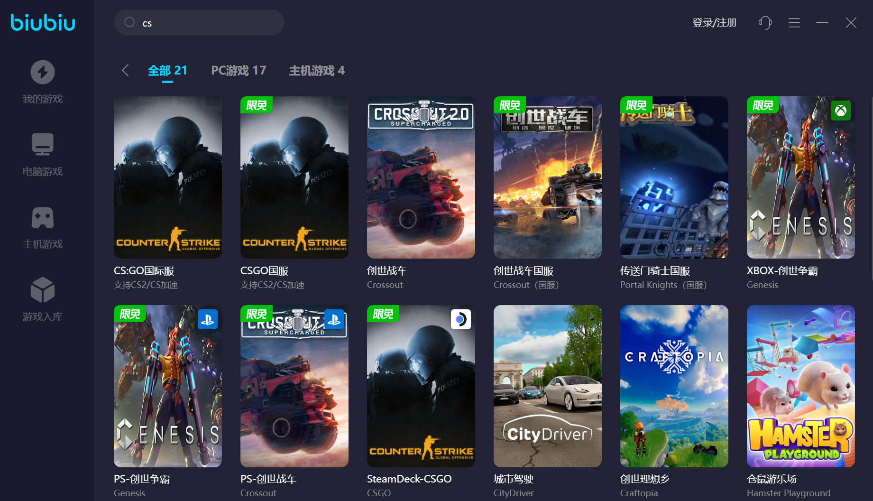The height and width of the screenshot is (501, 873).
Task: Open the SteamDeck-CSGO game cover
Action: click(421, 386)
